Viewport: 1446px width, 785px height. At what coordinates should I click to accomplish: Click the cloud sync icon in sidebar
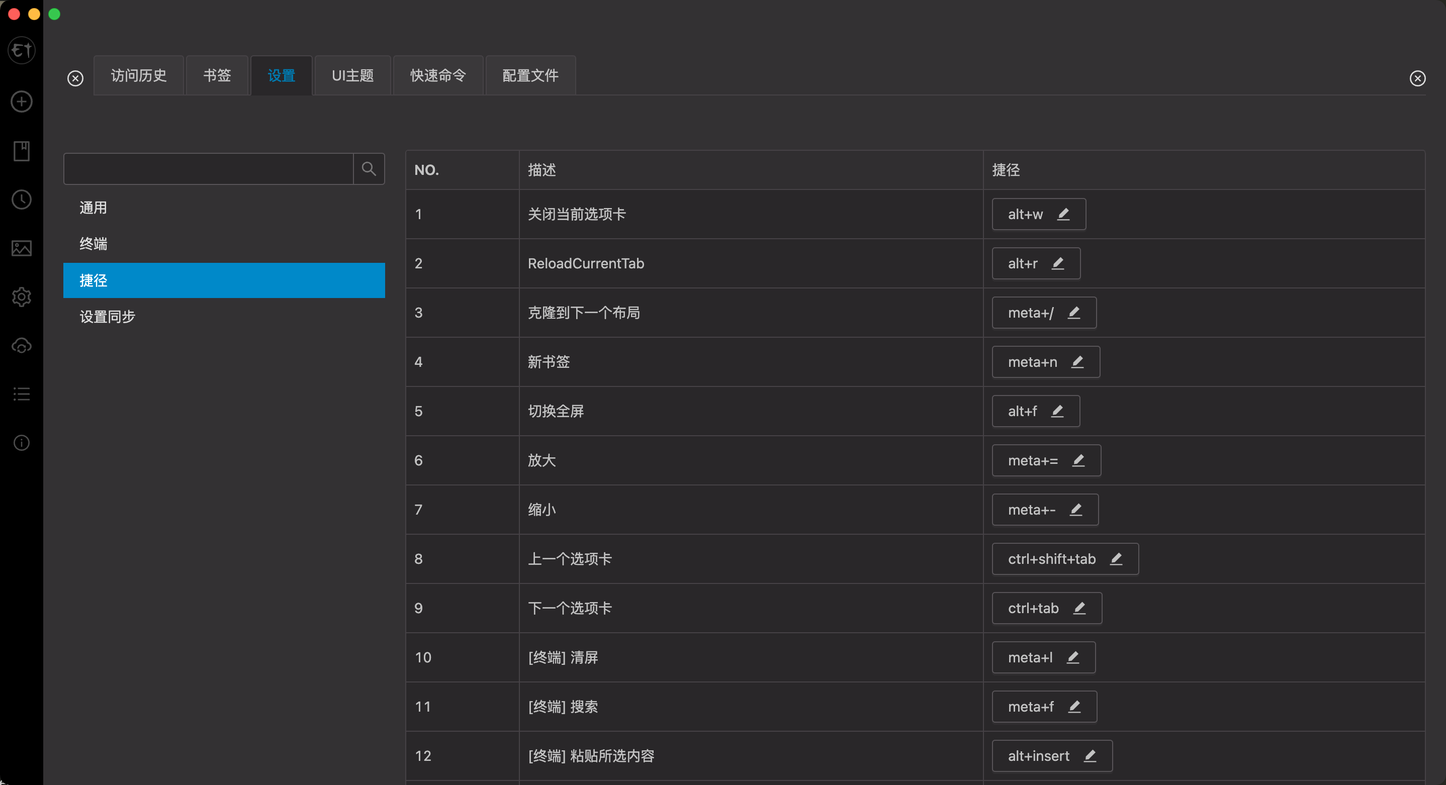(x=21, y=346)
